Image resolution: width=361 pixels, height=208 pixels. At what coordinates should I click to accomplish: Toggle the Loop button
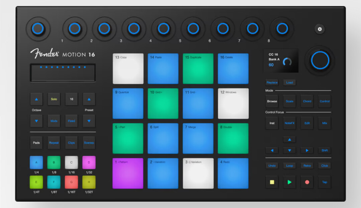[289, 166]
